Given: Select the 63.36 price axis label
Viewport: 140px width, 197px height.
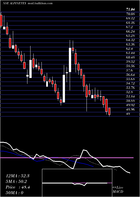Looking at the screenshot, I should point(130,44).
